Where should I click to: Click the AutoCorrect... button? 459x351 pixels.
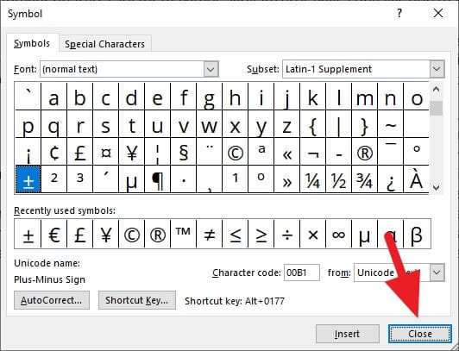52,300
